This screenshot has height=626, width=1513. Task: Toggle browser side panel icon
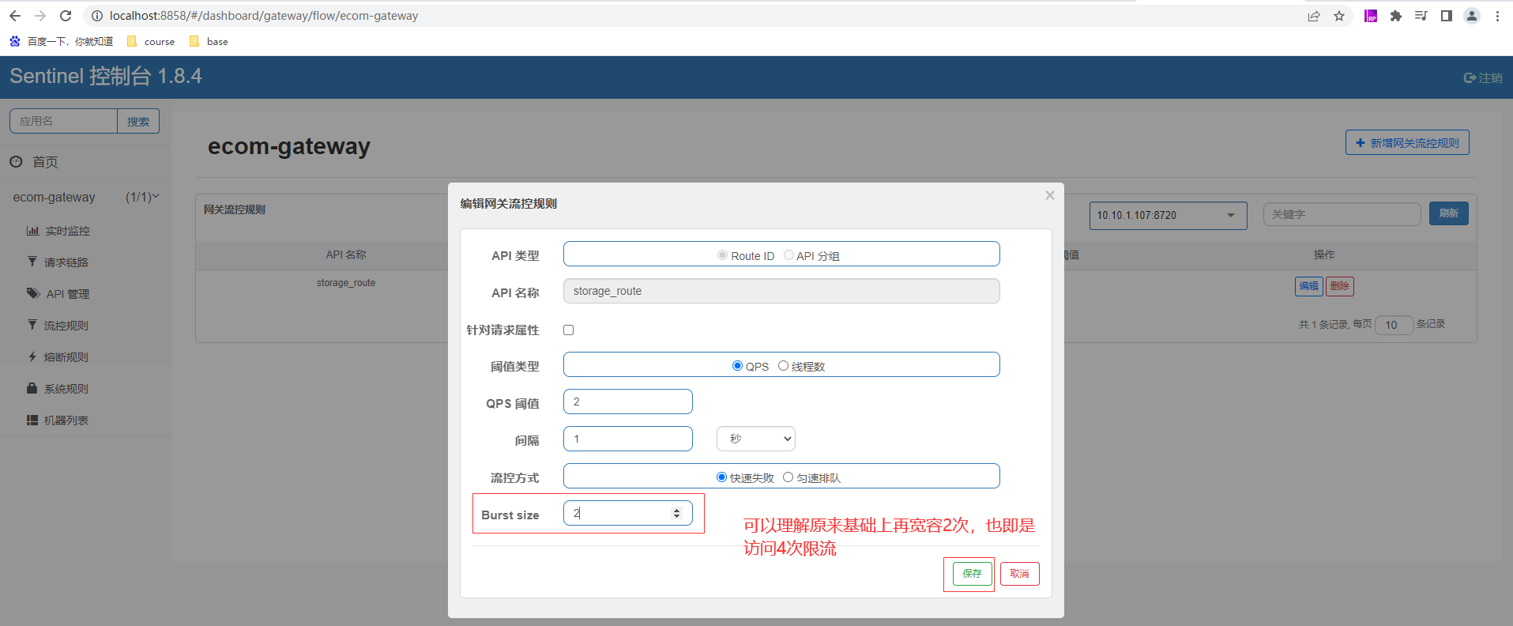[1446, 16]
